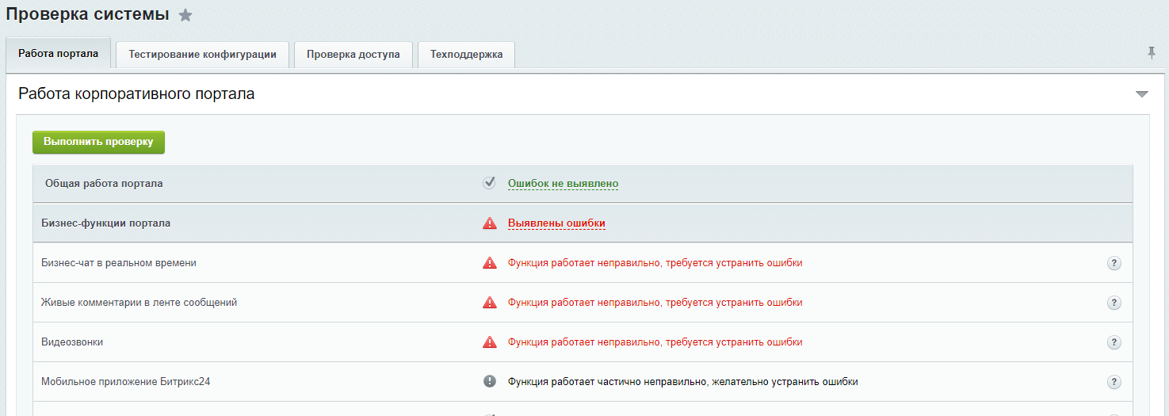Open the Проверка доступа tab

click(x=353, y=55)
